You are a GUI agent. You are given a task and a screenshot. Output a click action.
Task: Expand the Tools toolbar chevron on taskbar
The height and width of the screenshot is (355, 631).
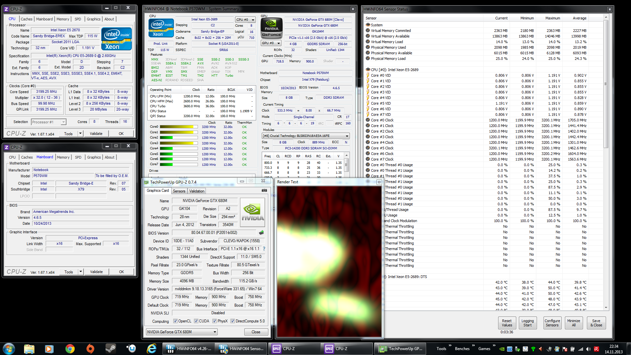(450, 345)
